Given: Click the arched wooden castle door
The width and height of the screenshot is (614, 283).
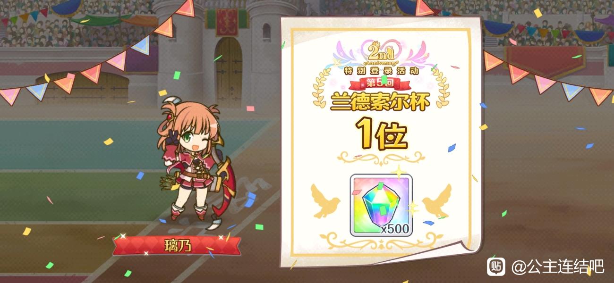Looking at the screenshot, I should (229, 71).
